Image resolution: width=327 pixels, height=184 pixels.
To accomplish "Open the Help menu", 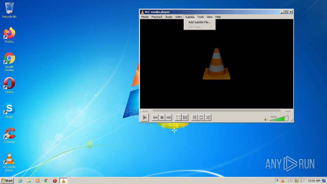I will 218,17.
